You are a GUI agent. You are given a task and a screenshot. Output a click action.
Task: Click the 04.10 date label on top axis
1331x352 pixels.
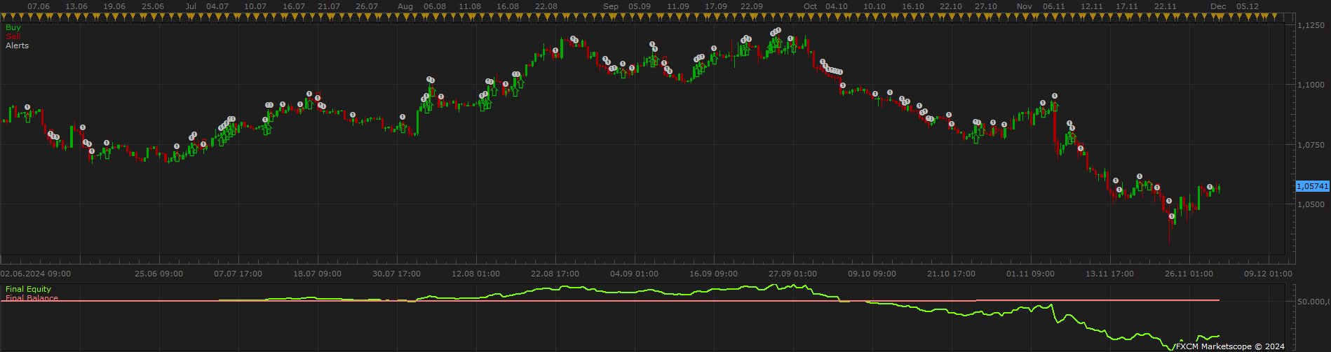pos(837,6)
